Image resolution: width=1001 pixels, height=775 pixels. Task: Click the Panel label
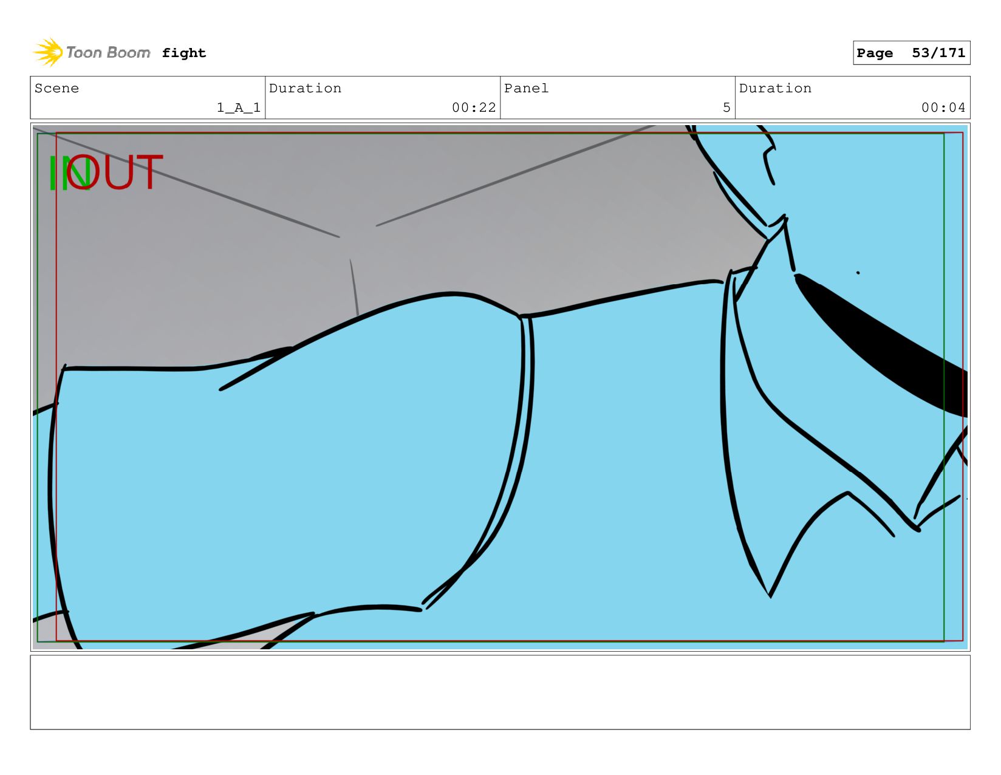pyautogui.click(x=526, y=88)
